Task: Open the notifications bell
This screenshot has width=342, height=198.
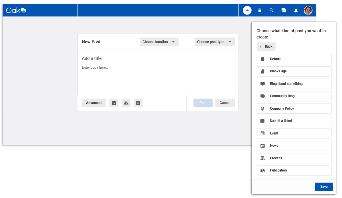Action: pyautogui.click(x=296, y=11)
